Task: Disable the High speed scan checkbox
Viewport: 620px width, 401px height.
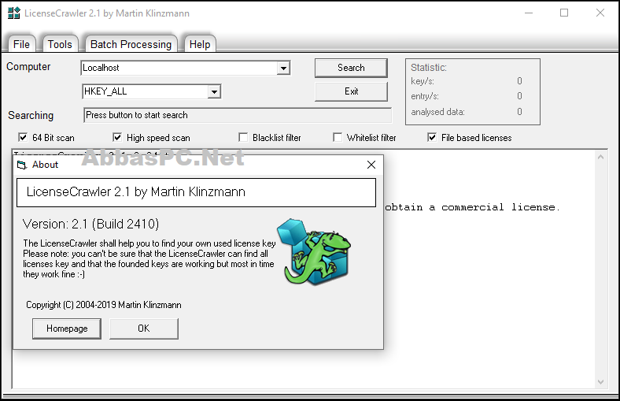Action: 117,137
